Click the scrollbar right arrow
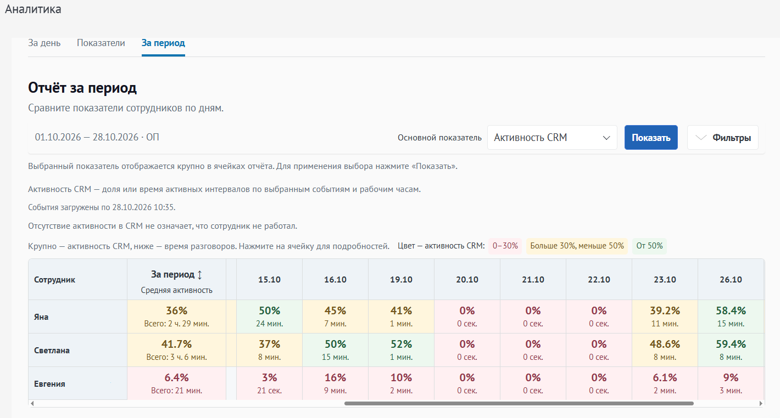 pyautogui.click(x=760, y=404)
